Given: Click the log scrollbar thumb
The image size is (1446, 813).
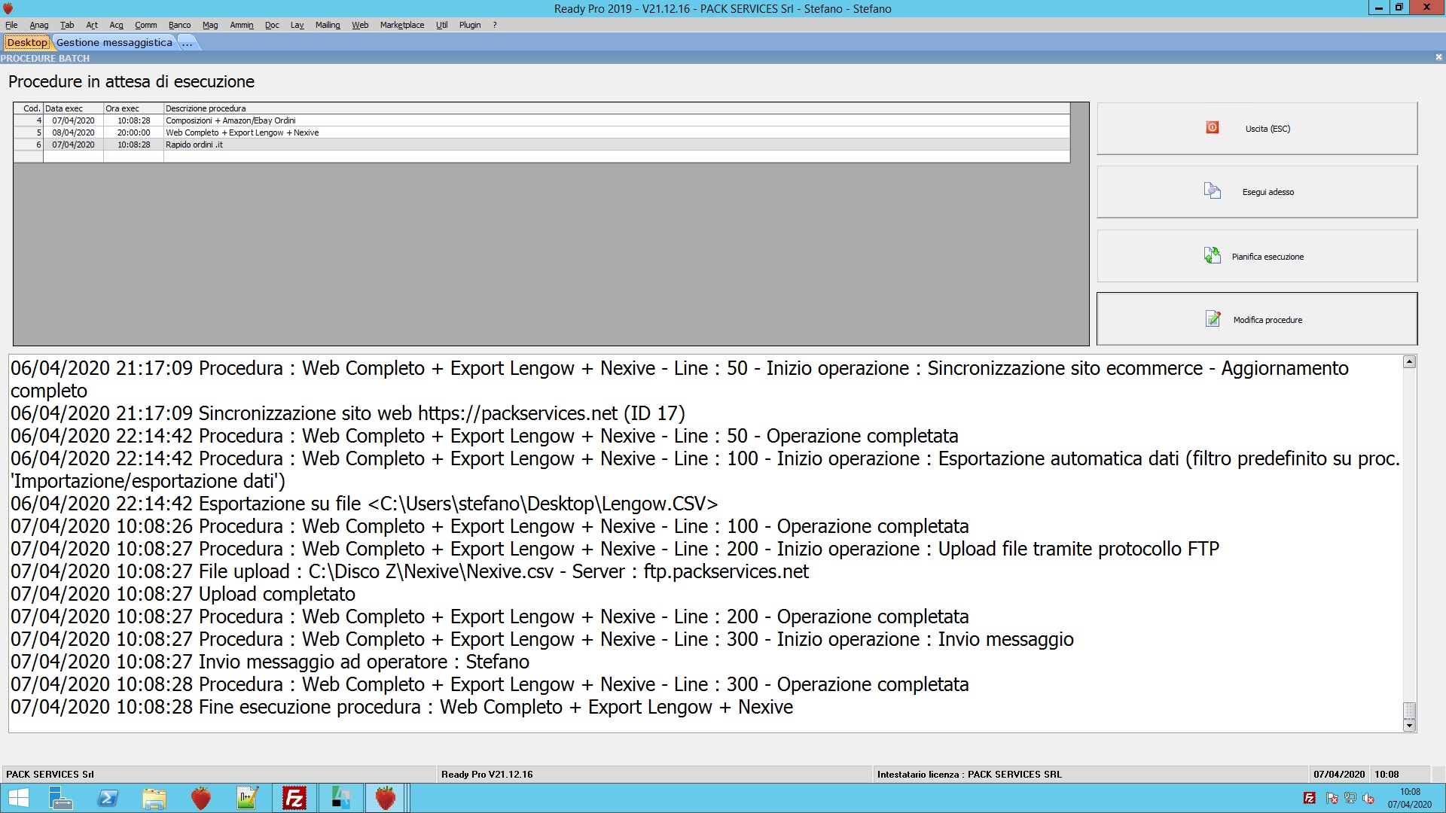Looking at the screenshot, I should point(1409,711).
